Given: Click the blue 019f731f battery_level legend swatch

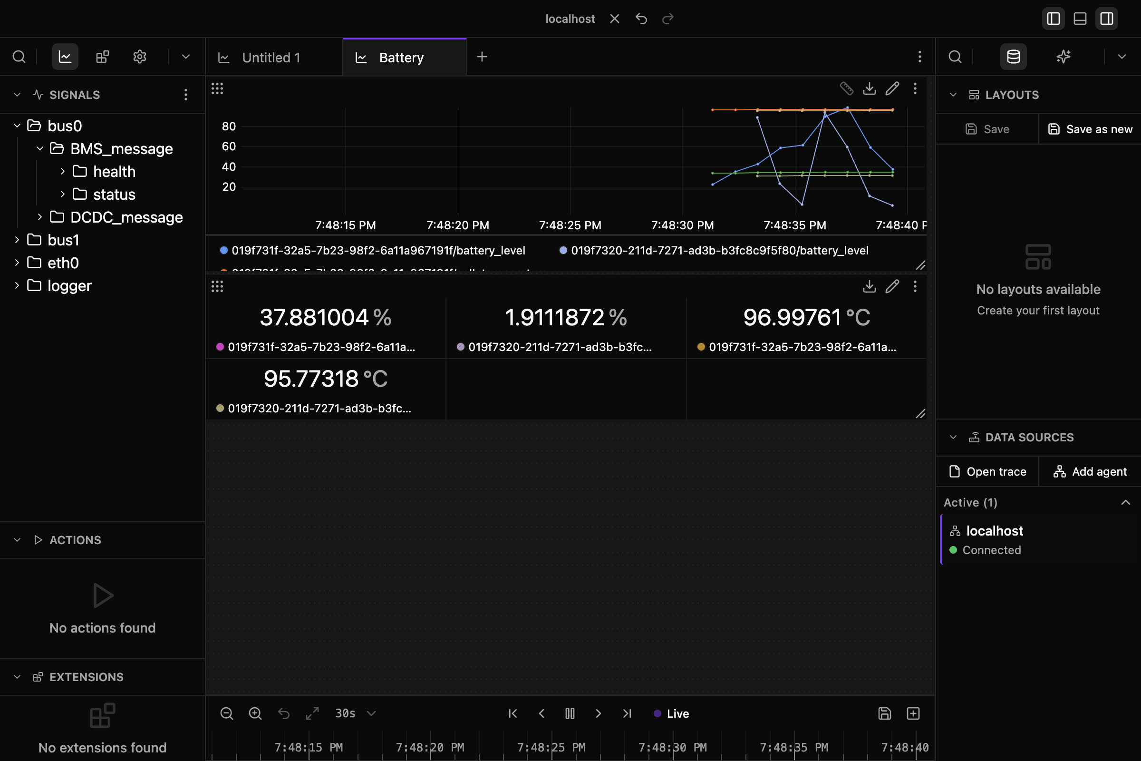Looking at the screenshot, I should (x=223, y=251).
